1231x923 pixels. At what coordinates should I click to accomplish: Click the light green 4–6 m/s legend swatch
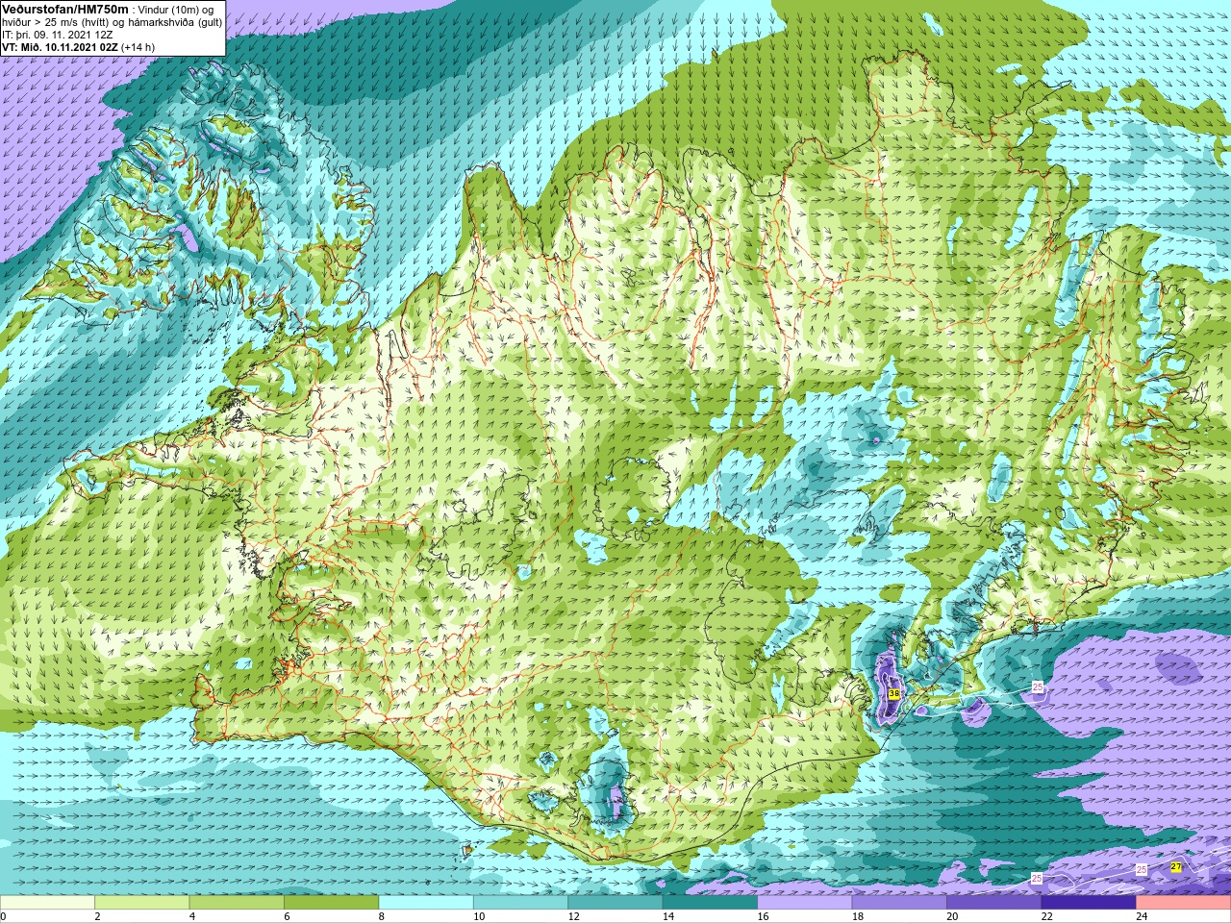237,903
